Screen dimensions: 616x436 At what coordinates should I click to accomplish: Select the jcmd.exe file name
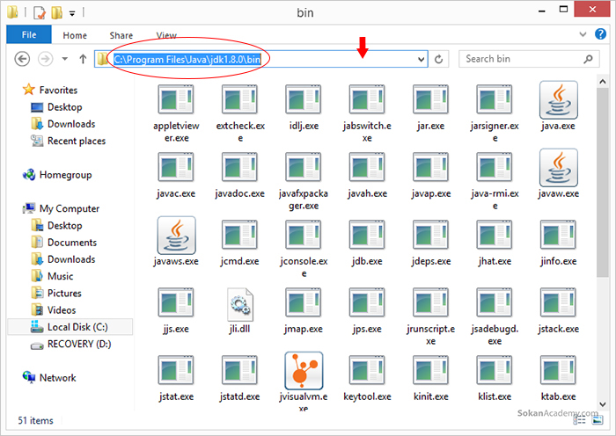[239, 261]
